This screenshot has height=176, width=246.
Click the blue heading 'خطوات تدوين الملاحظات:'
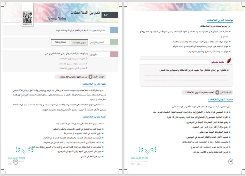(220, 100)
